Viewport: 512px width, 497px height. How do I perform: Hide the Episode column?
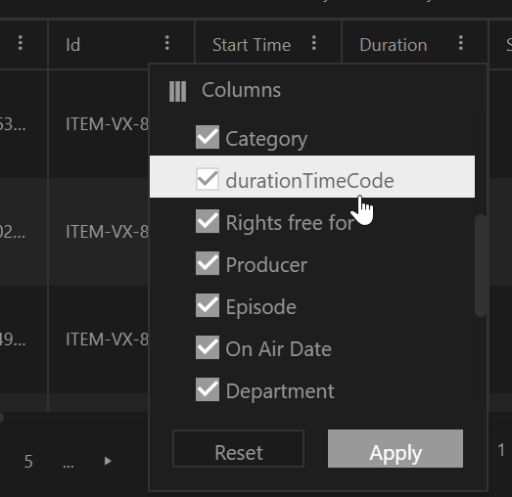click(208, 305)
